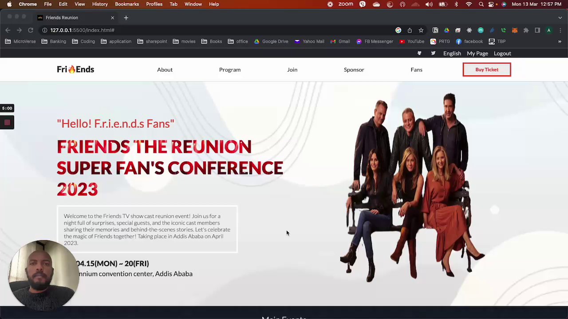Open the Bookmarks menu
Viewport: 568px width, 319px height.
click(x=127, y=4)
